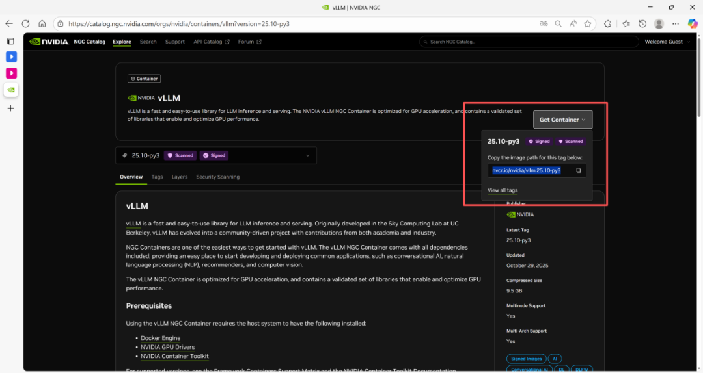Screen dimensions: 703x373
Task: Go to the browser home page icon
Action: pos(42,23)
